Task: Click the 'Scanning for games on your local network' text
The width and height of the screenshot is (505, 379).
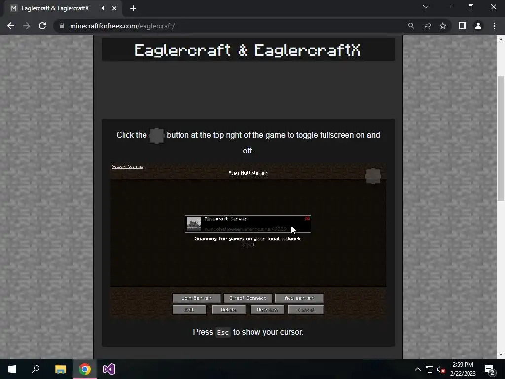Action: click(x=248, y=239)
